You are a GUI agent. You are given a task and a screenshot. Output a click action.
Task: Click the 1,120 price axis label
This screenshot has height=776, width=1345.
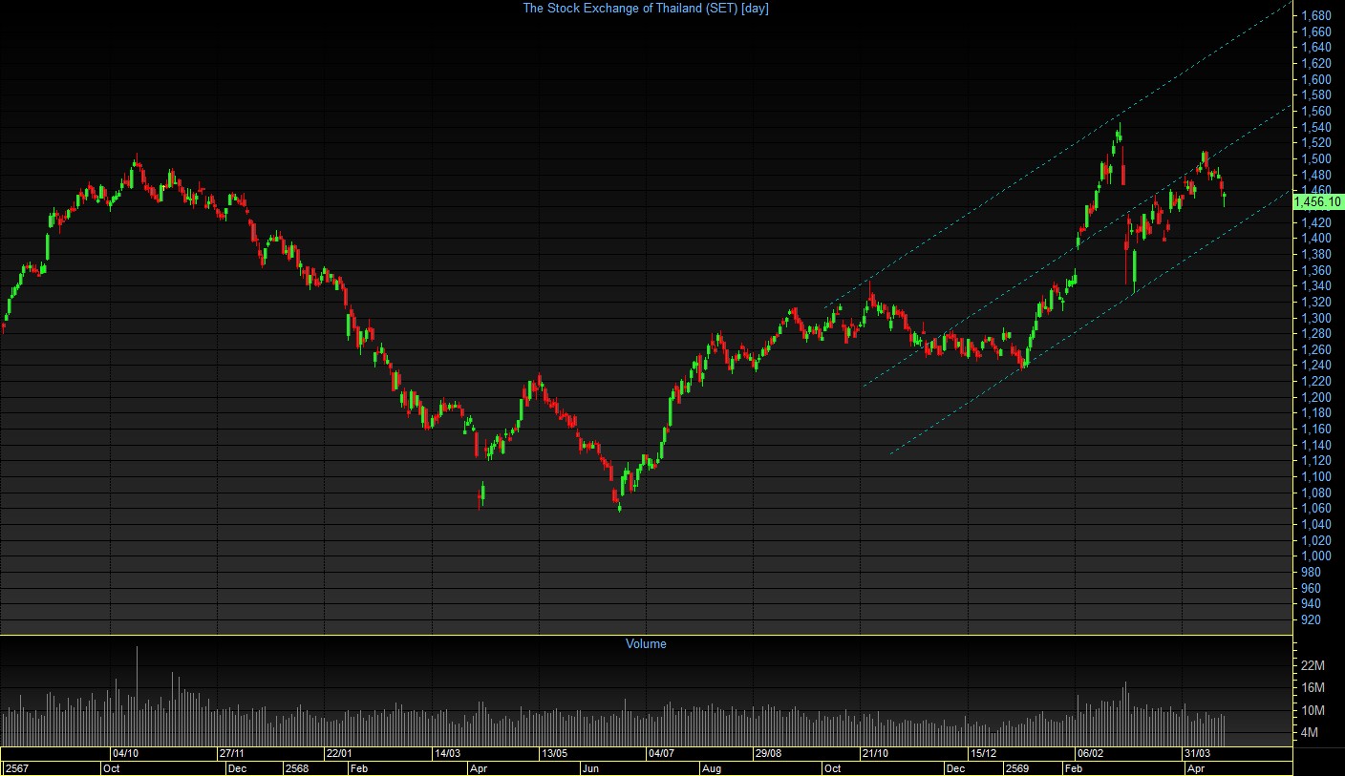(x=1316, y=461)
